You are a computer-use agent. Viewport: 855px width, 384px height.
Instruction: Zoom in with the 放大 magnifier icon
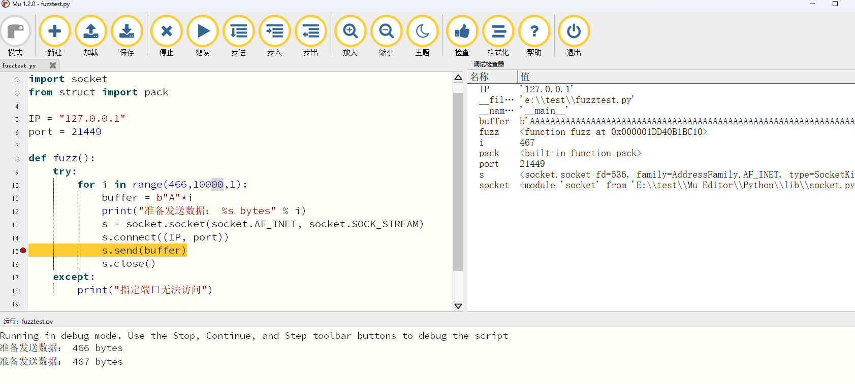point(350,31)
